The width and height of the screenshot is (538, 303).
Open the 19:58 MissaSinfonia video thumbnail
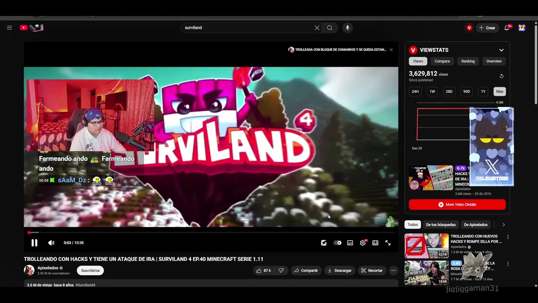(427, 273)
